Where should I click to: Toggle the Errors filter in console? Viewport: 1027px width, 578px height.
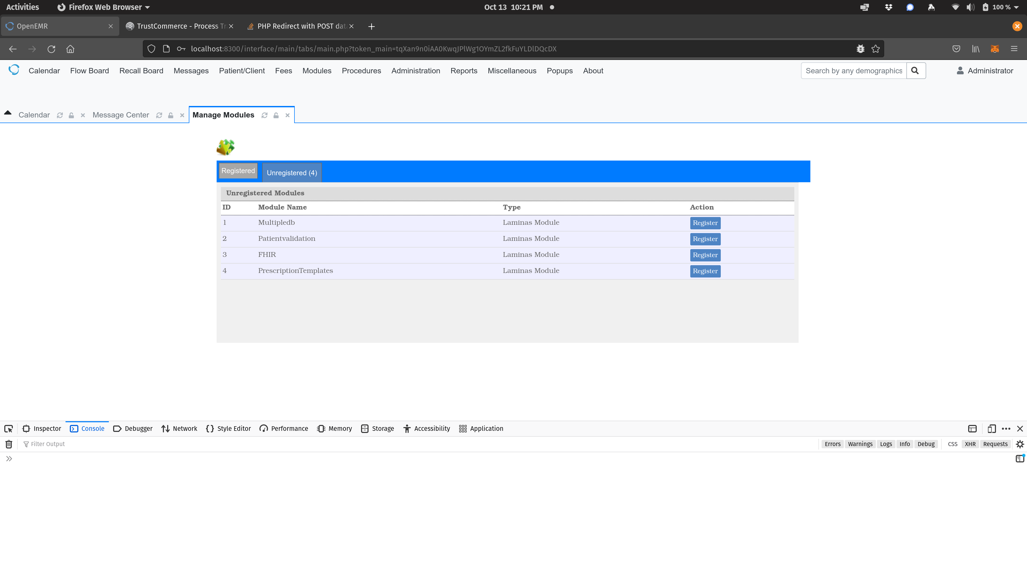[x=833, y=444]
